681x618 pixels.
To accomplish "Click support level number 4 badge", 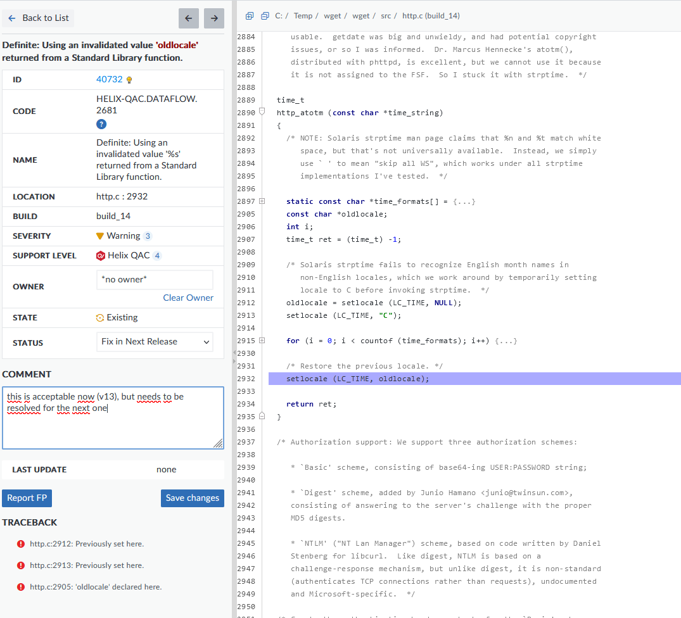I will tap(157, 256).
